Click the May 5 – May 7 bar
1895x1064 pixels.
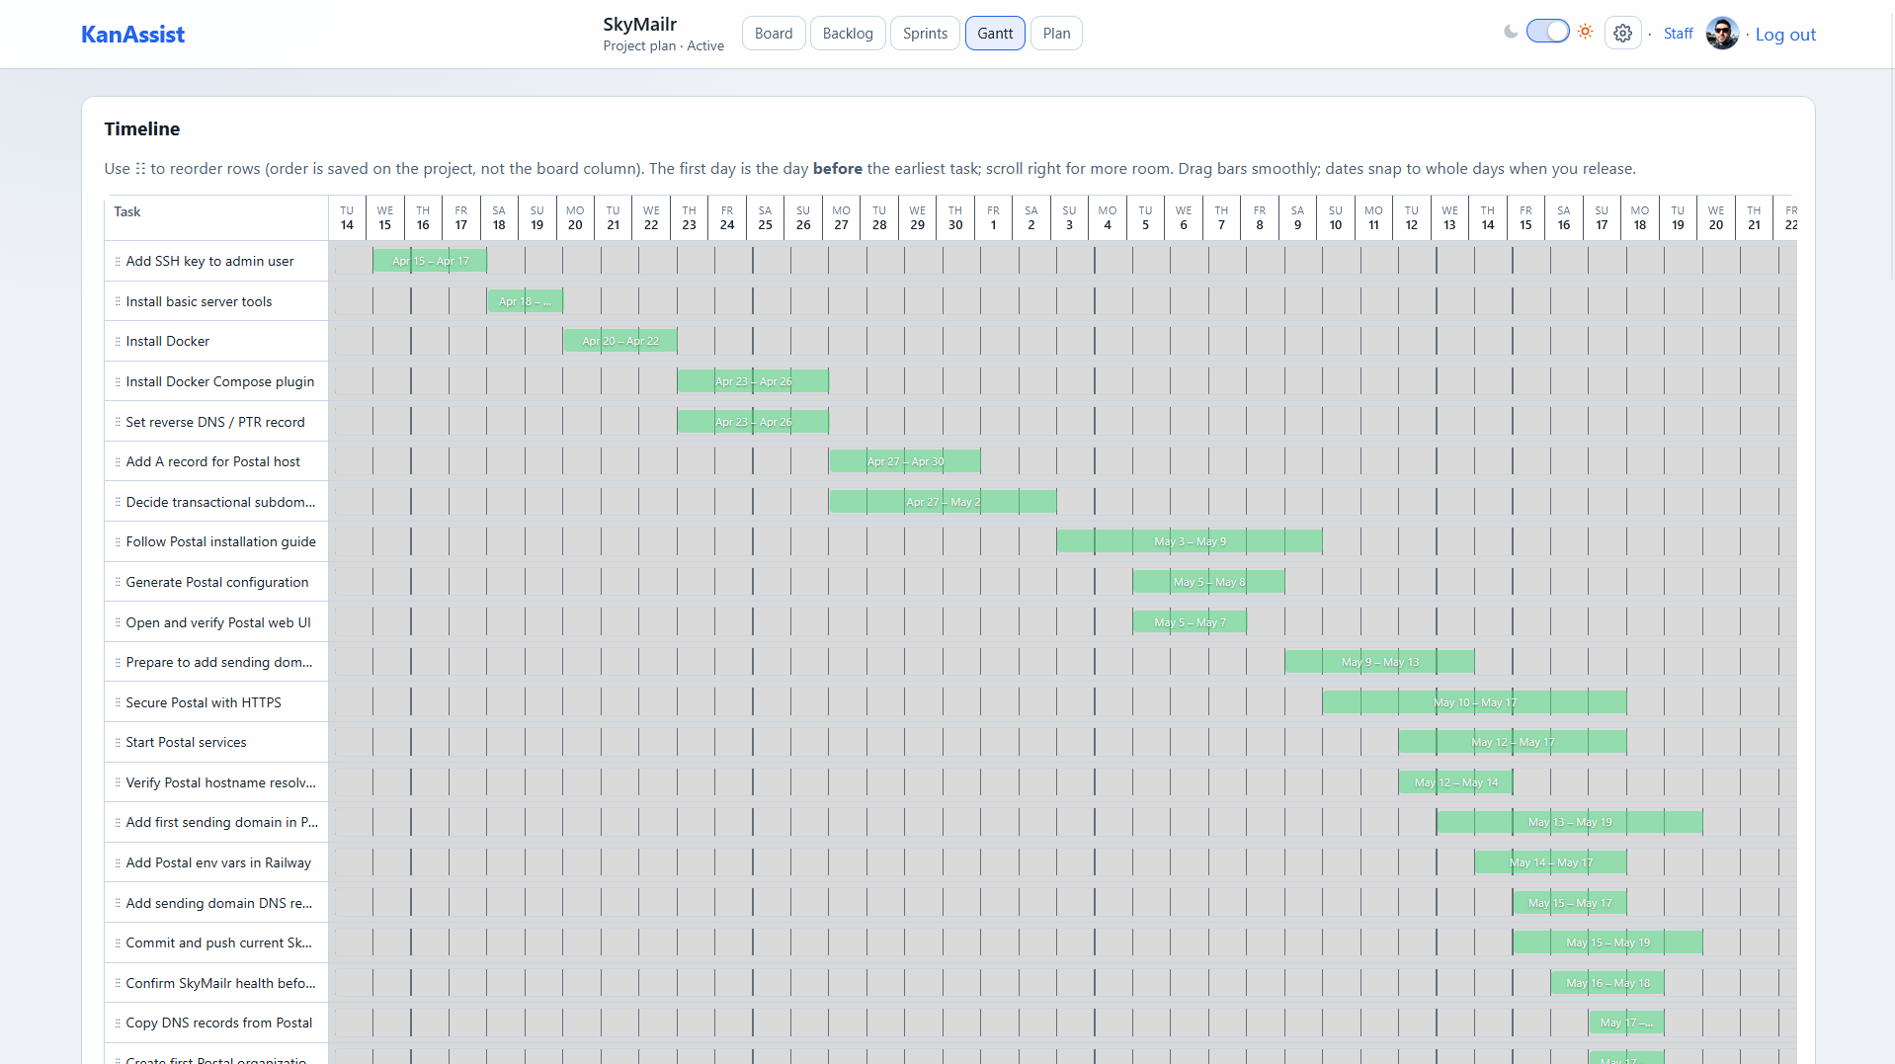(x=1190, y=622)
